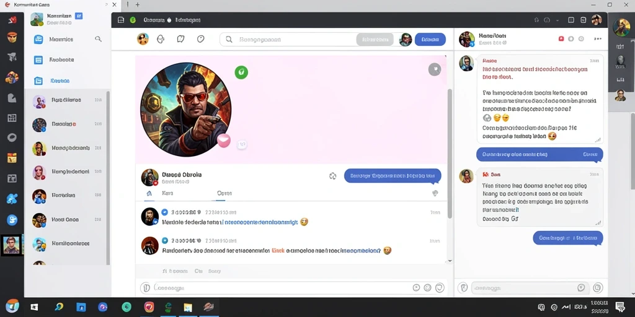This screenshot has width=635, height=317.
Task: Select the highlighted avatar thumbnail in dark sidebar
Action: coord(11,245)
